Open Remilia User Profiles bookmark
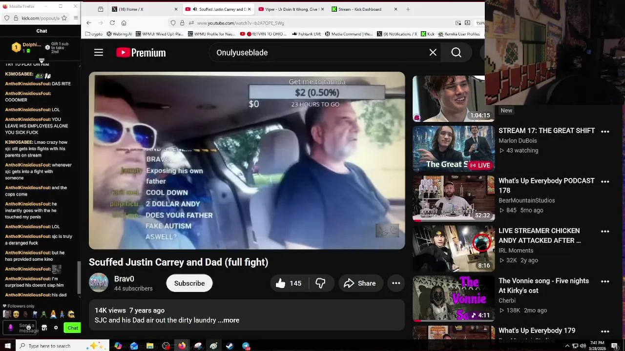 [x=459, y=34]
